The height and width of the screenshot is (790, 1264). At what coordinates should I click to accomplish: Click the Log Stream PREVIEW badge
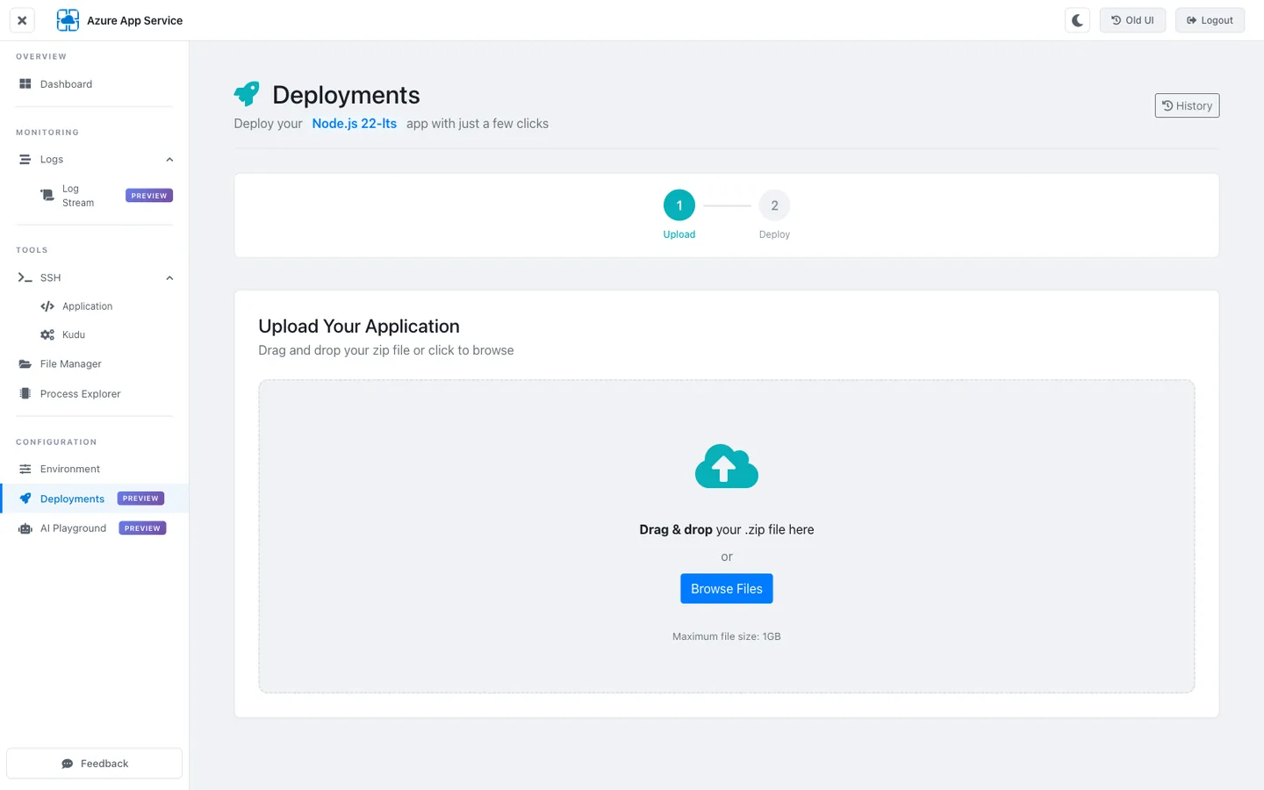point(149,196)
